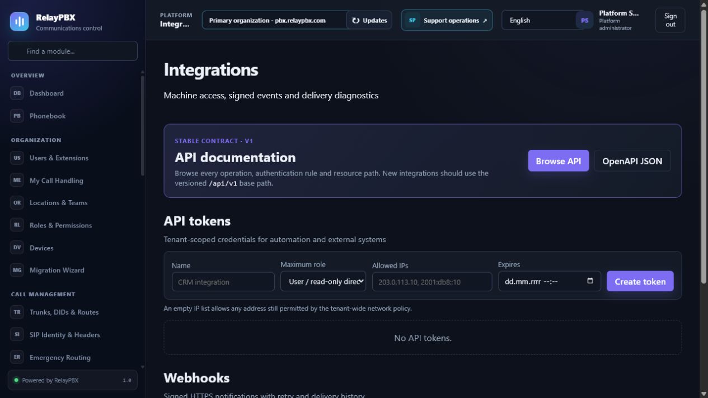This screenshot has width=708, height=398.
Task: Click the Updates button
Action: click(x=369, y=20)
